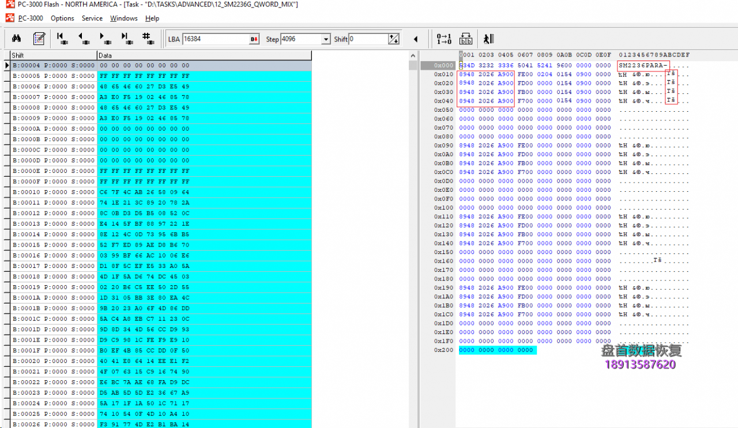This screenshot has height=428, width=738.
Task: Jump to first block icon
Action: 62,39
